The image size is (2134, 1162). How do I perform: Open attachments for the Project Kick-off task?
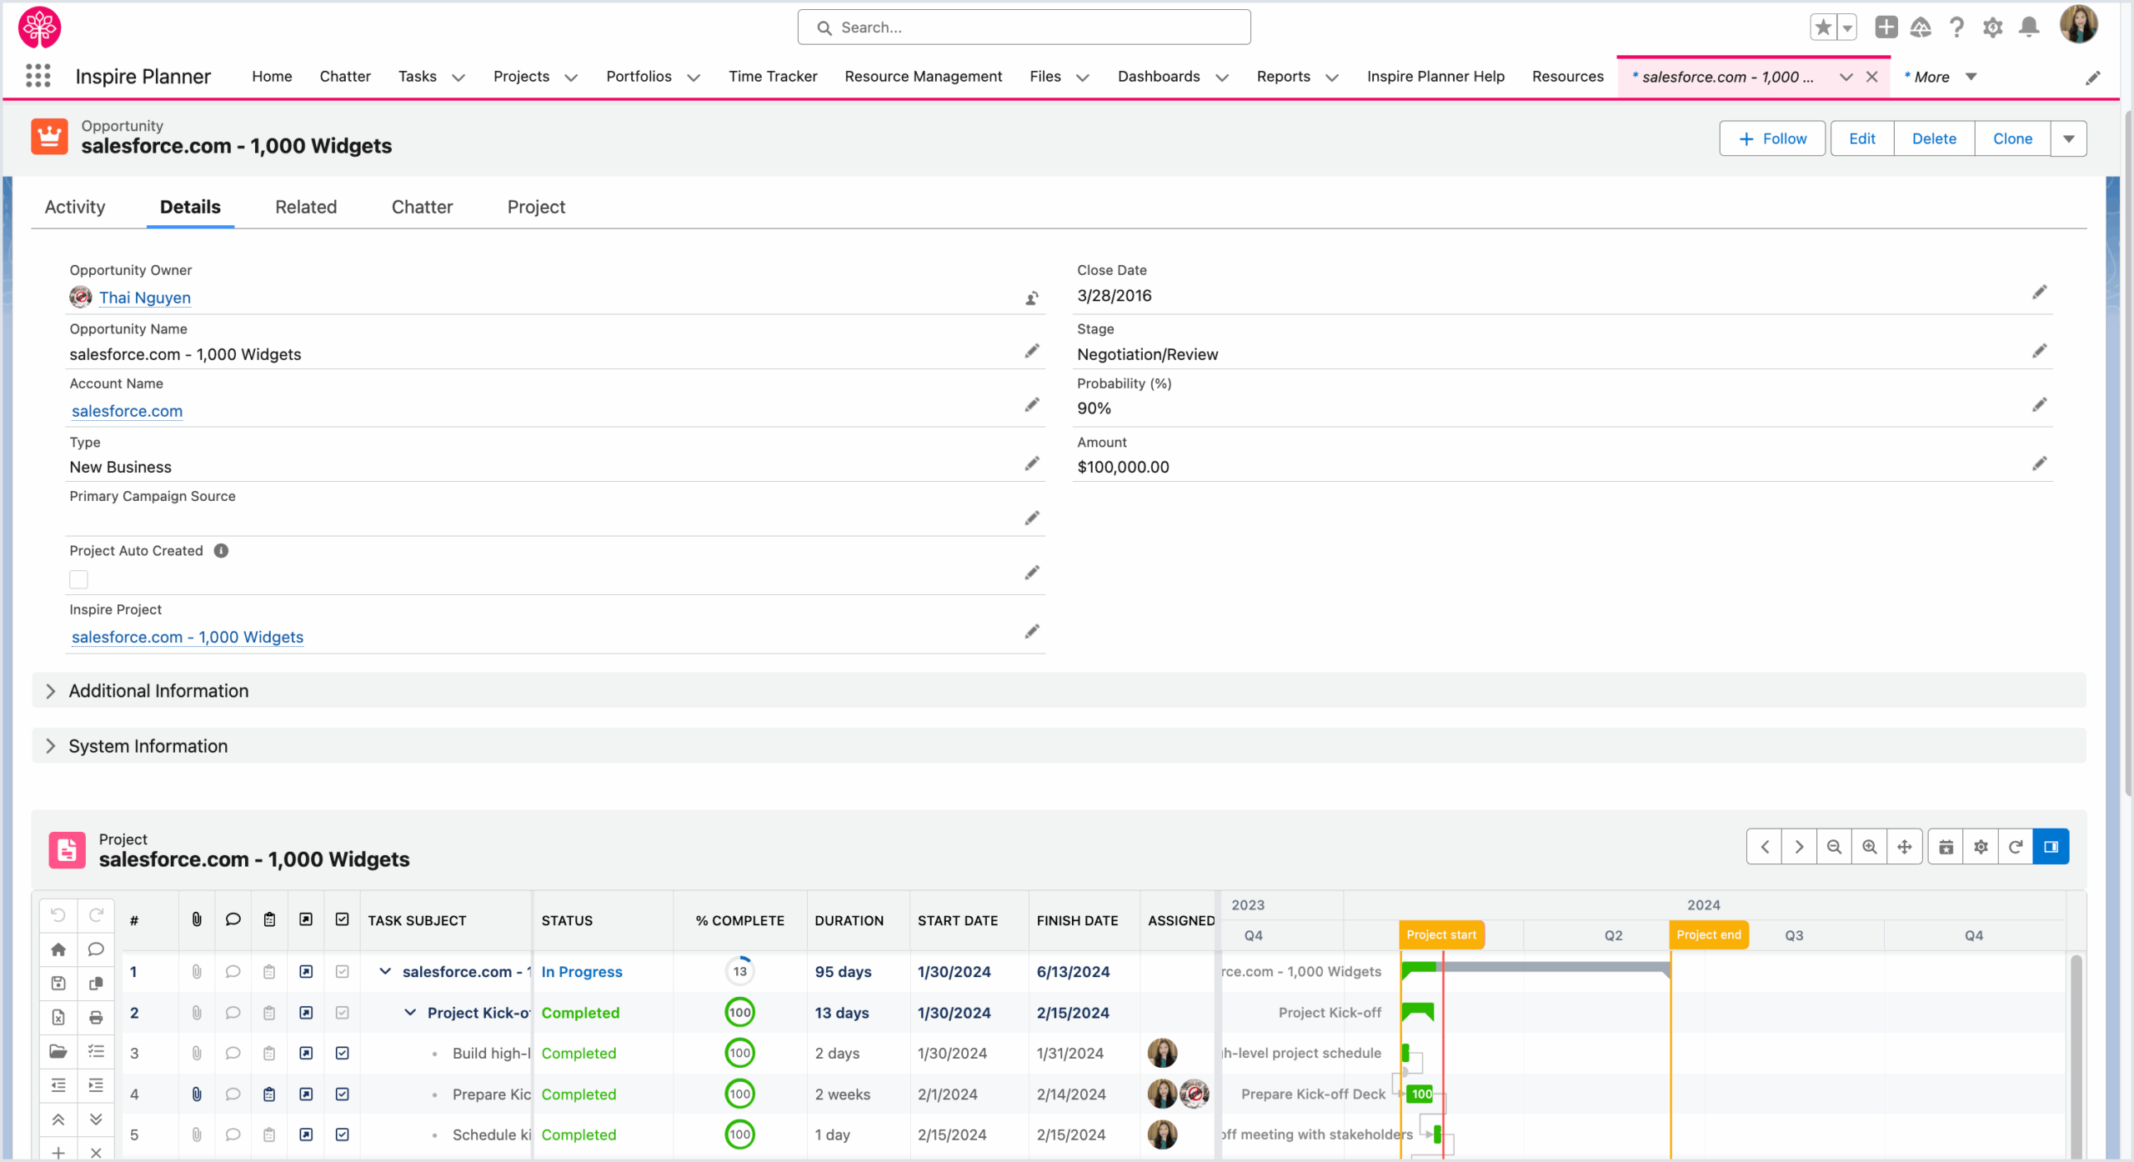tap(197, 1013)
